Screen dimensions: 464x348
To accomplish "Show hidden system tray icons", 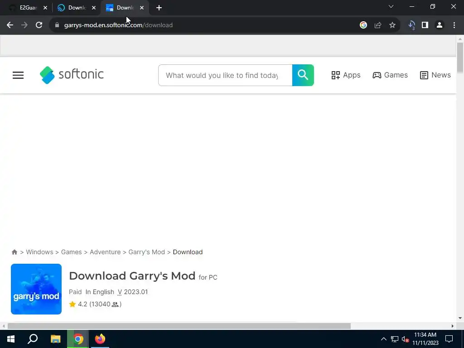I will click(x=383, y=339).
